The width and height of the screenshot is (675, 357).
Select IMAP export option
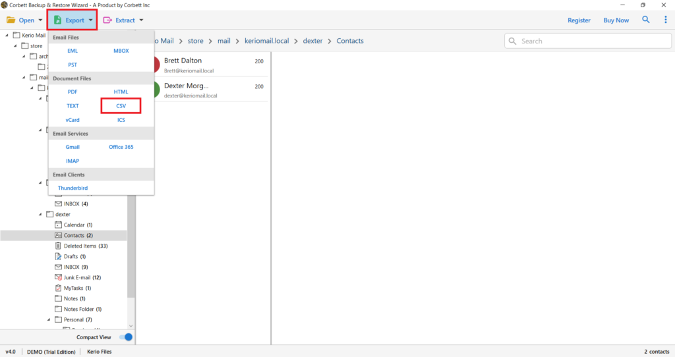click(x=73, y=161)
